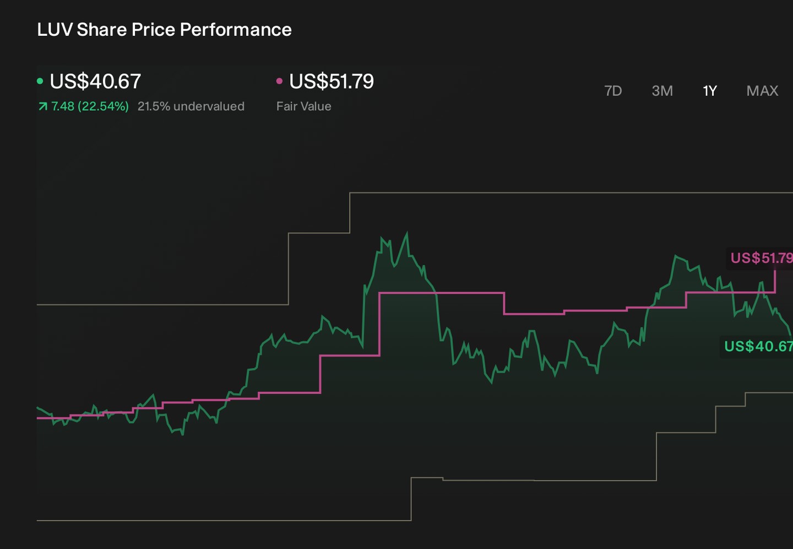Choose the 1Y time range tab
Image resolution: width=793 pixels, height=549 pixels.
tap(710, 90)
